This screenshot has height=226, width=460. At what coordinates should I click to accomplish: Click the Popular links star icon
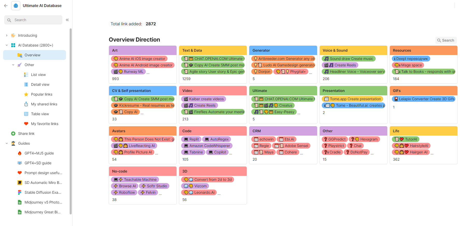tap(26, 94)
